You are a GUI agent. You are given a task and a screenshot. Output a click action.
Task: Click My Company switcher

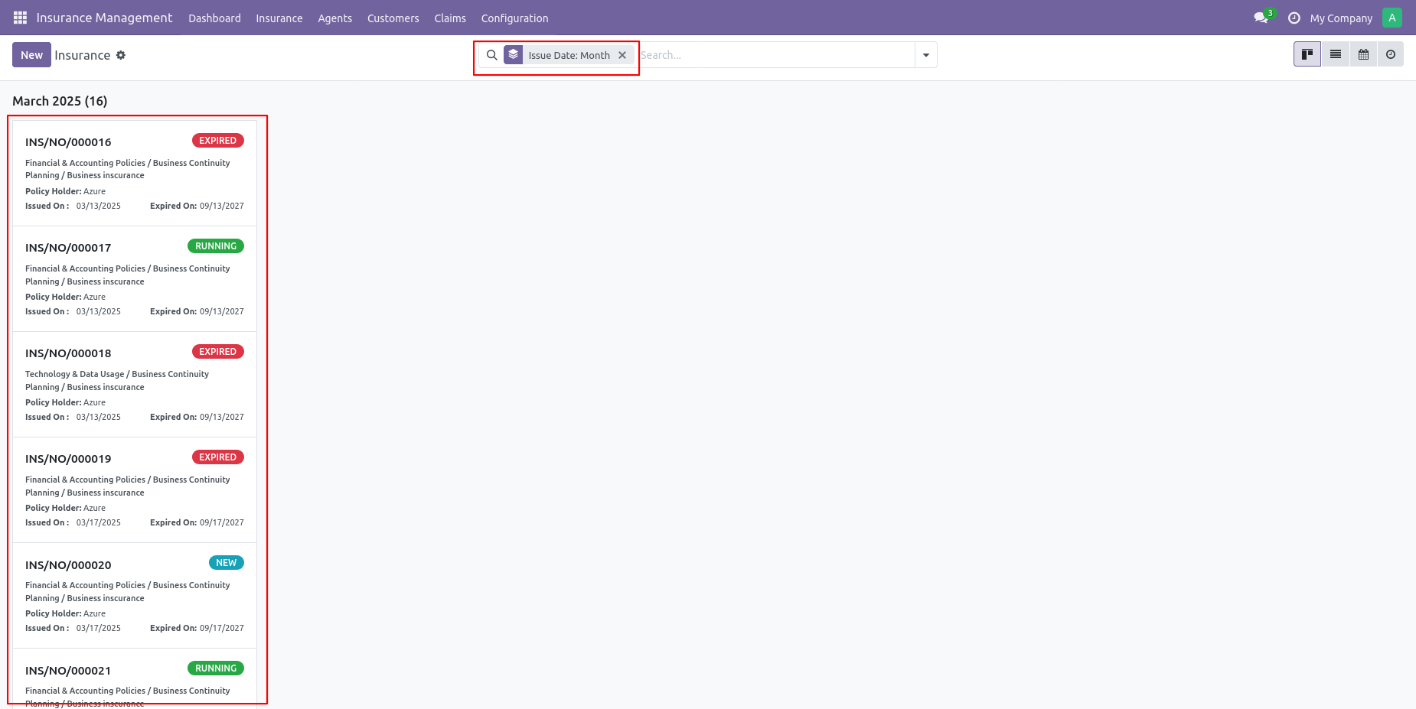1341,18
